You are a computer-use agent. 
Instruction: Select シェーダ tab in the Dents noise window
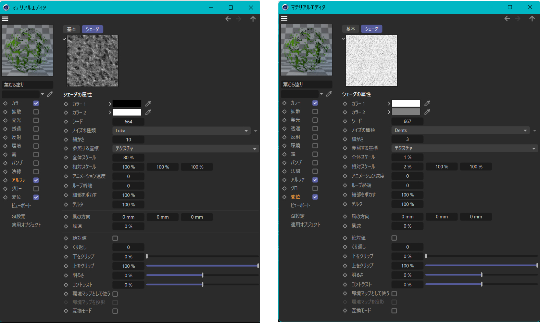[371, 29]
